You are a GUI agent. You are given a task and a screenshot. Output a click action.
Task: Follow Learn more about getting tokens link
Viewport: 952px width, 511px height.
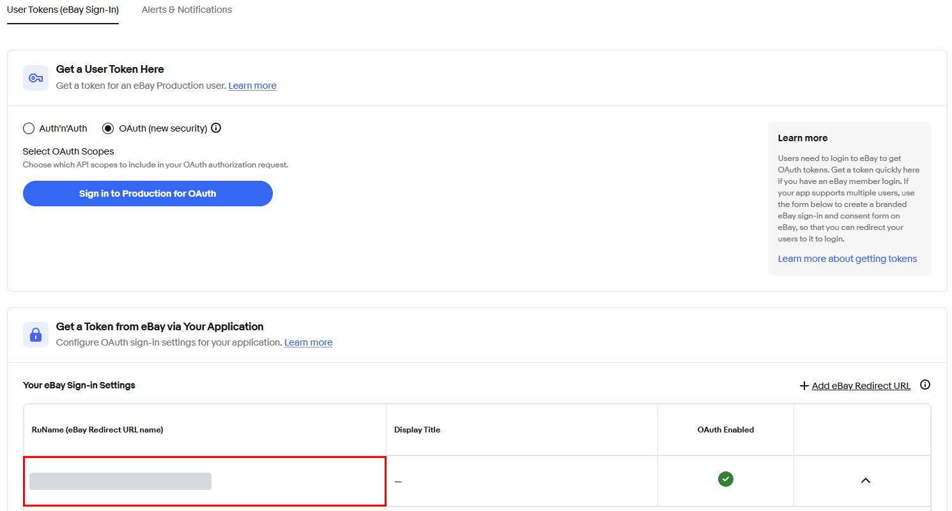(847, 259)
